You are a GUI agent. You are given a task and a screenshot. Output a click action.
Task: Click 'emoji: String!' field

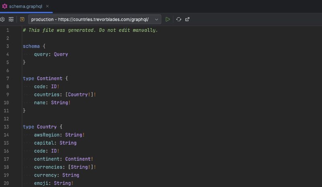54,183
